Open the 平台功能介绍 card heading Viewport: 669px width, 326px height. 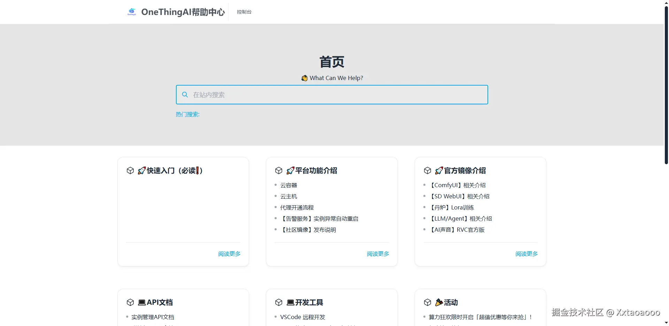point(312,170)
